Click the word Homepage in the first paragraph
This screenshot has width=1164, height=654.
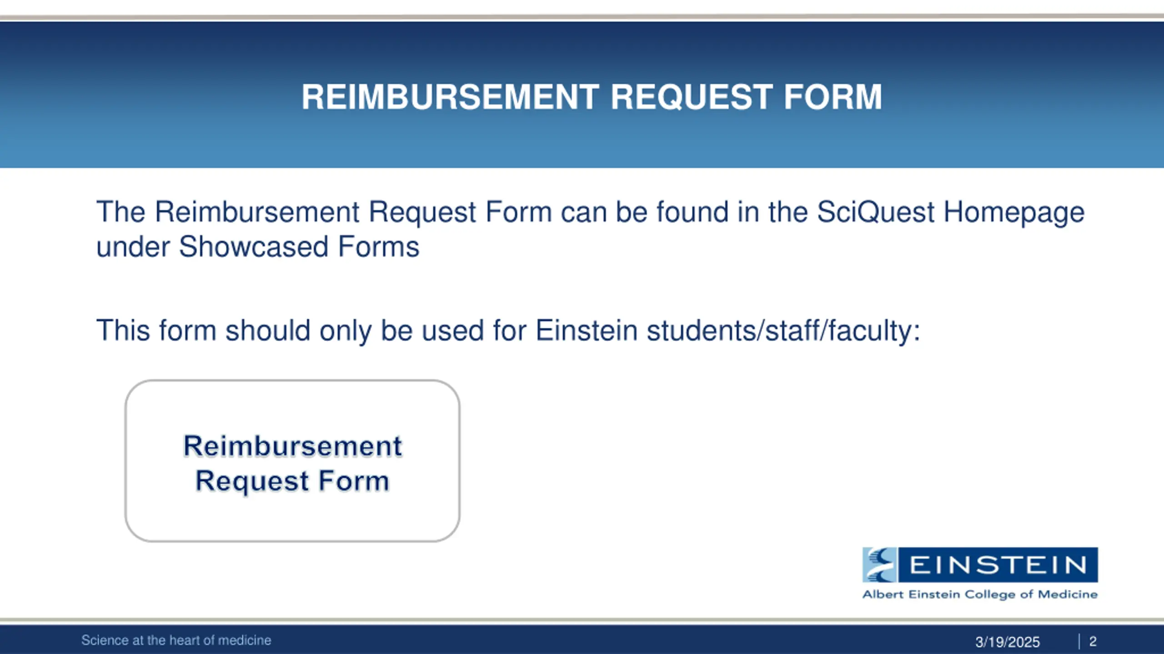[x=1014, y=213]
